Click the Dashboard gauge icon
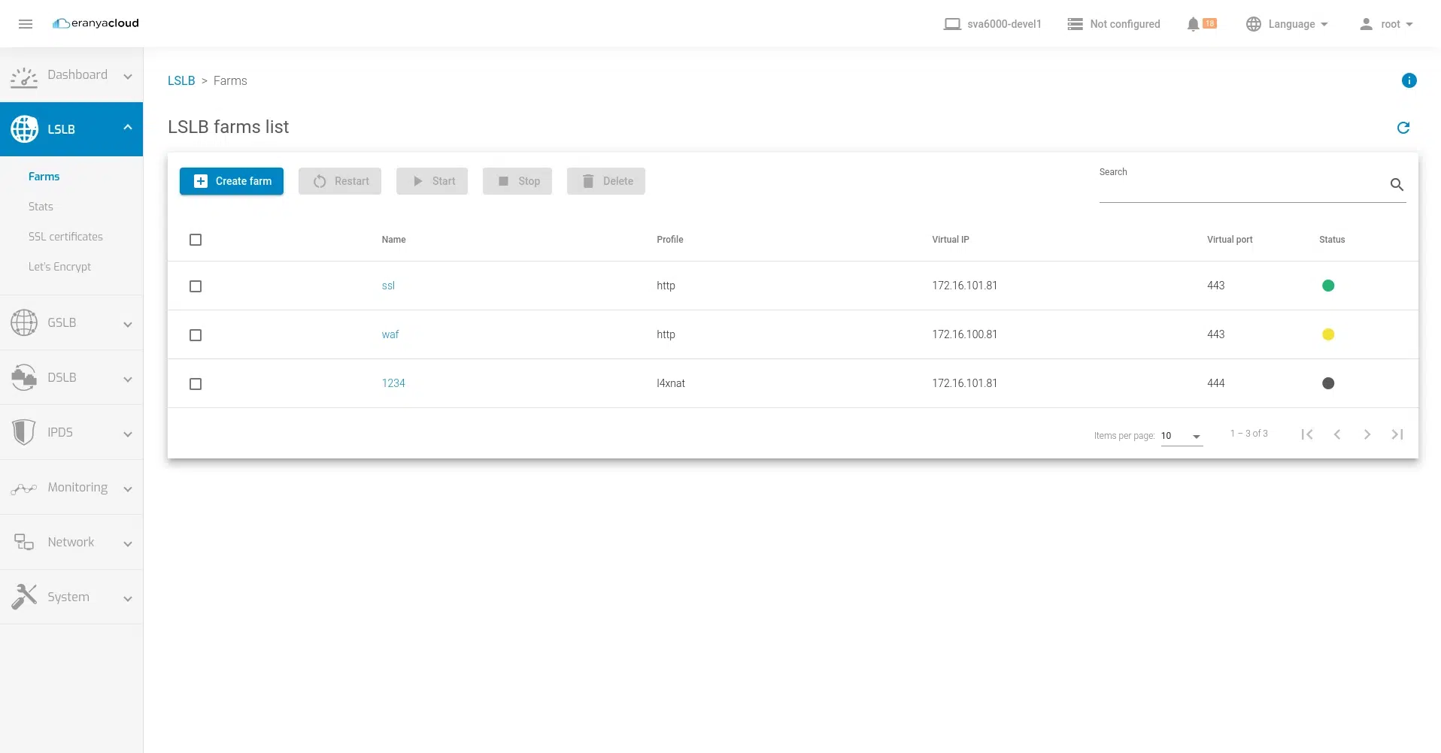The height and width of the screenshot is (753, 1441). [x=24, y=76]
